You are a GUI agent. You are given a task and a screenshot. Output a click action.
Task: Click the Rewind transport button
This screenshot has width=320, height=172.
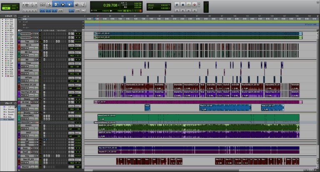pyautogui.click(x=182, y=11)
